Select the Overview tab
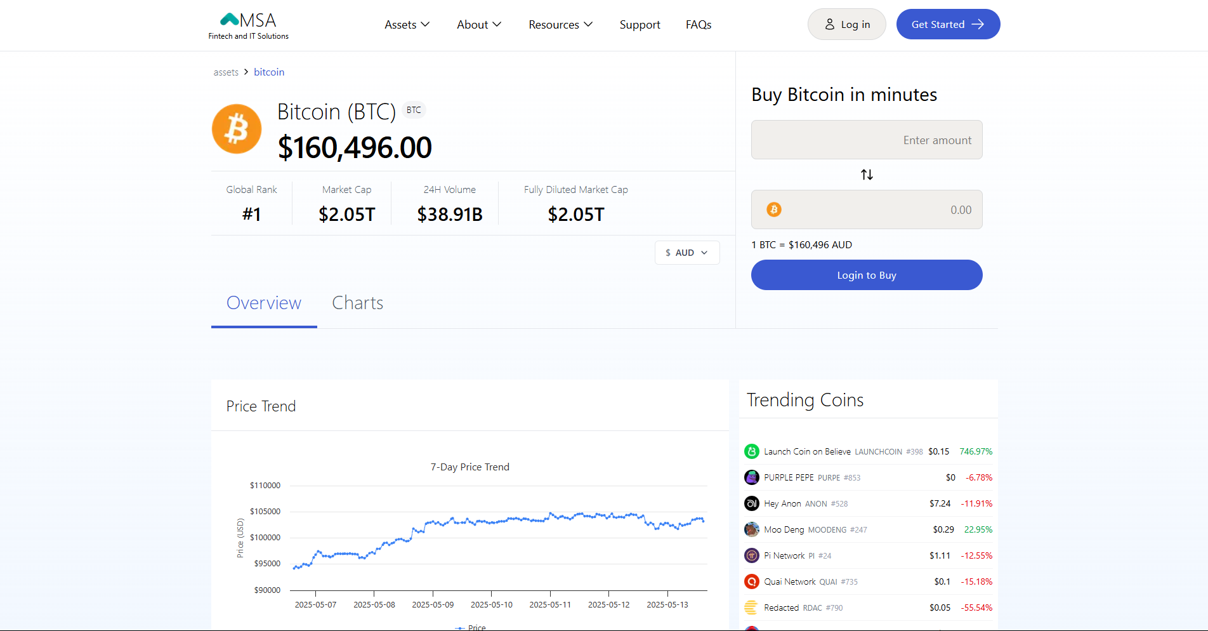This screenshot has height=631, width=1208. (x=264, y=303)
